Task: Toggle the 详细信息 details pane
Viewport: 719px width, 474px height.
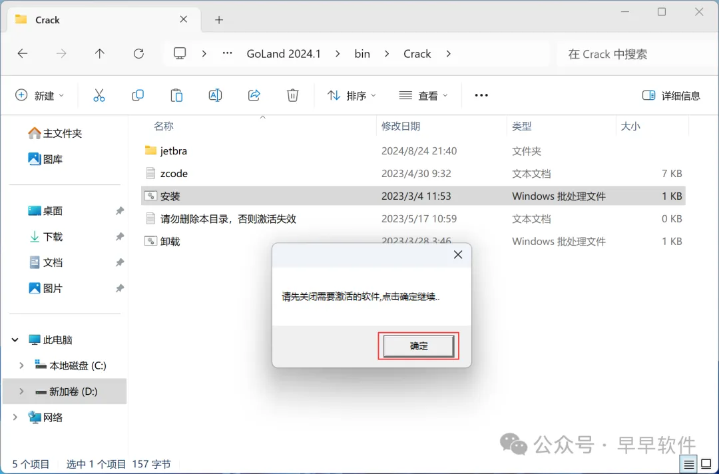Action: (671, 95)
